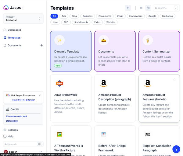Click the Templates grid icon in sidebar
Screen dimensions: 183x156
(x=5, y=38)
